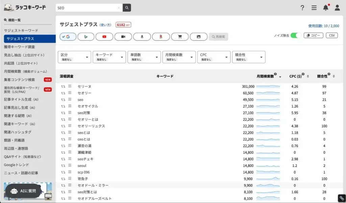Click help icon next to 競合性 header
Image resolution: width=346 pixels, height=203 pixels.
(x=329, y=74)
